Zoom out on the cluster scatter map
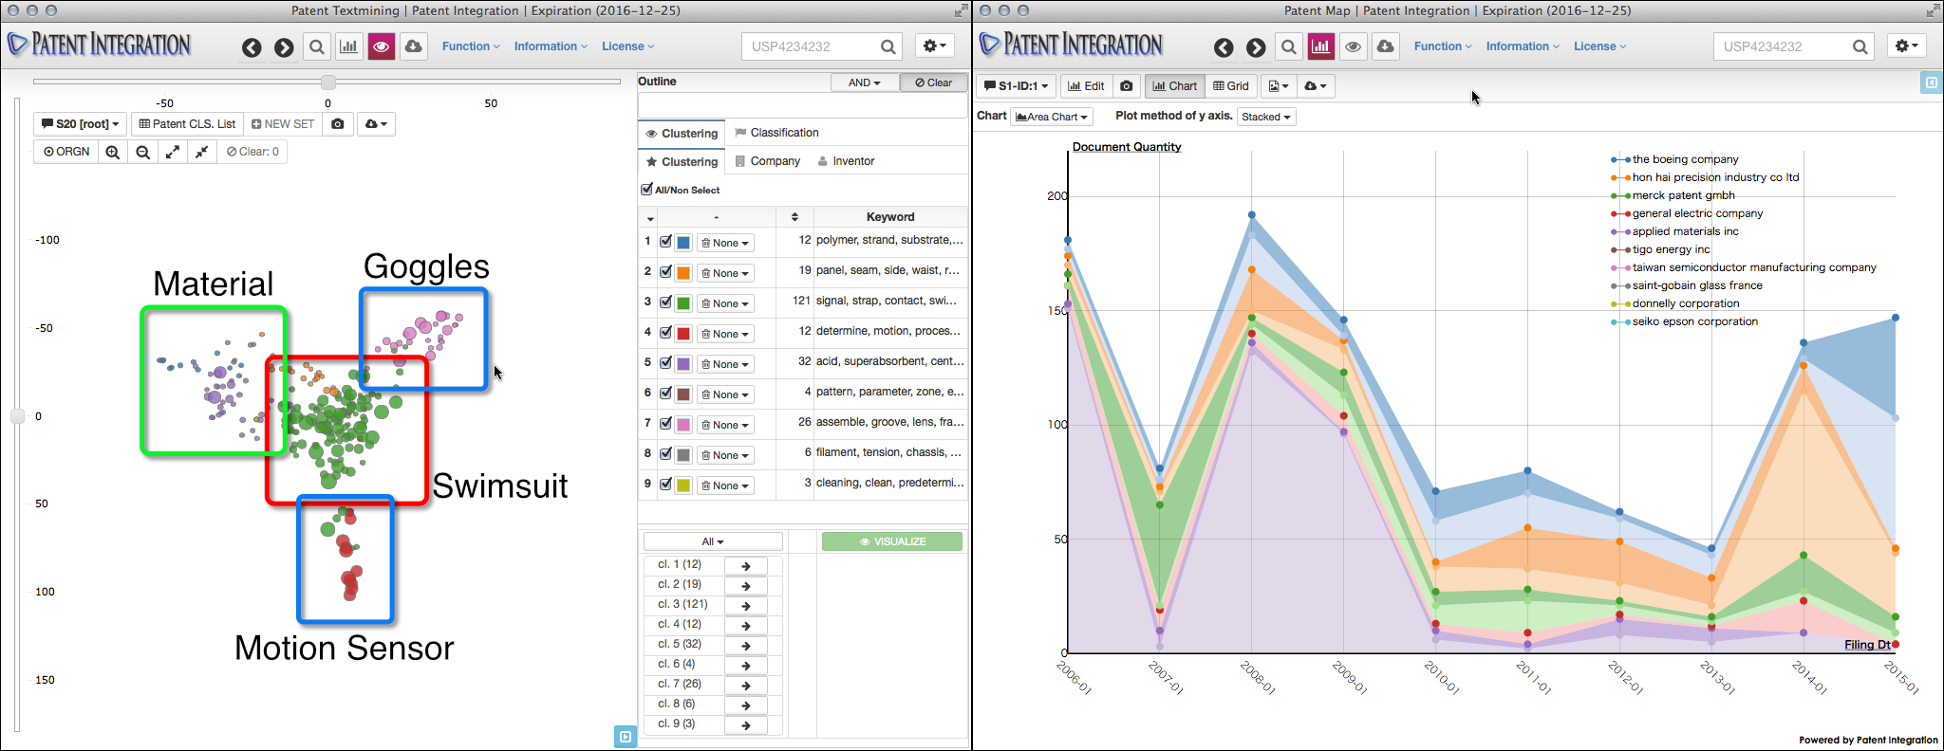This screenshot has width=1944, height=751. tap(143, 152)
